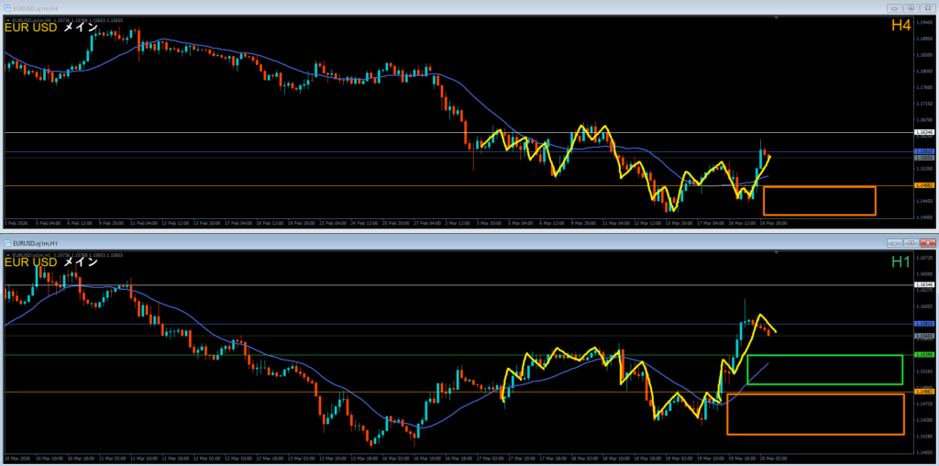Click the orange H4 timeframe label
Image resolution: width=939 pixels, height=466 pixels.
[900, 26]
